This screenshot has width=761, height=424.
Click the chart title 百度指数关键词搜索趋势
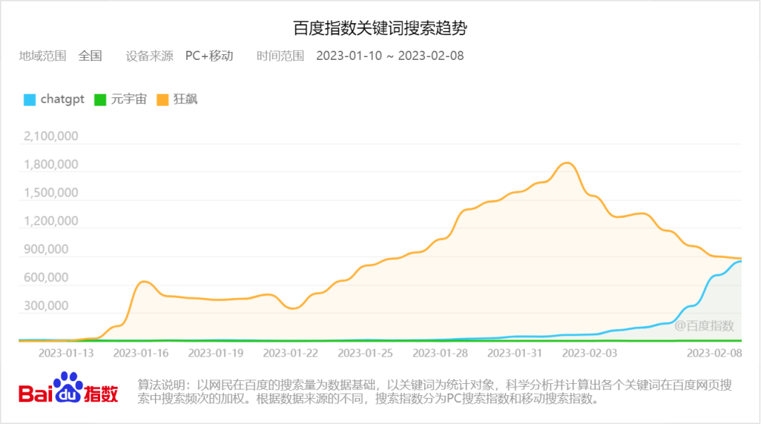[x=380, y=28]
